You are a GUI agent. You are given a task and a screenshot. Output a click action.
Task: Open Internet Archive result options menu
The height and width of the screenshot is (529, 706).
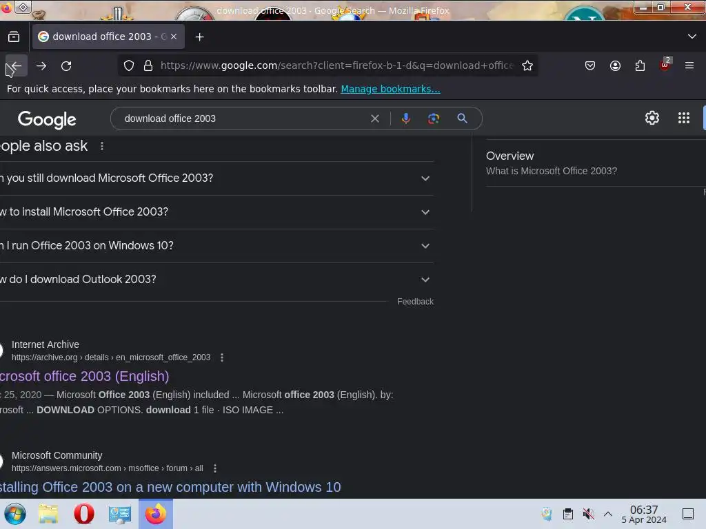pyautogui.click(x=222, y=357)
